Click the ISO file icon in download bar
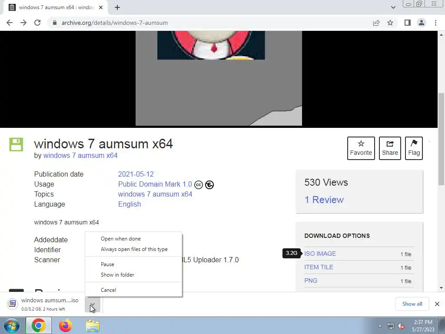445x334 pixels. click(x=13, y=304)
